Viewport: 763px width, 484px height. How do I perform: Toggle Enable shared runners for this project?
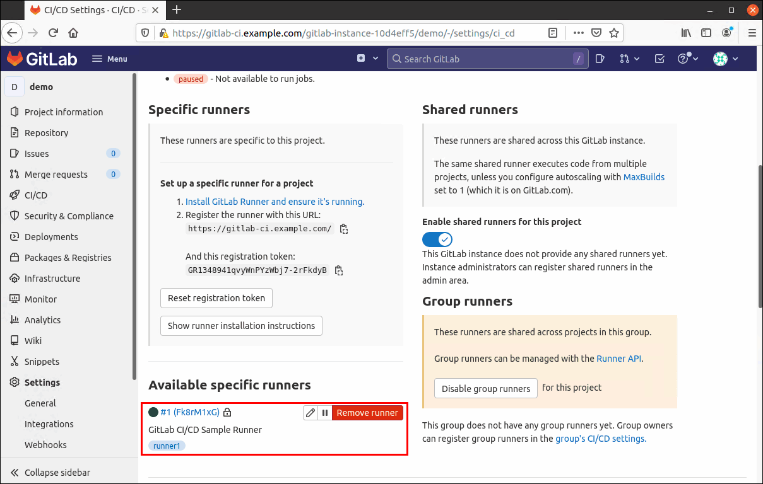tap(437, 239)
